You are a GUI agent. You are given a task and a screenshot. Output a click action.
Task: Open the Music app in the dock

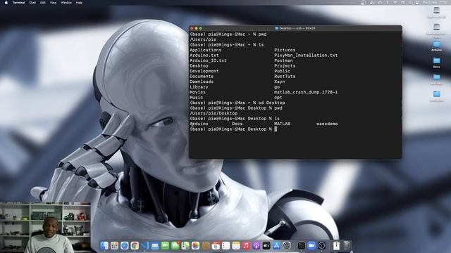point(246,245)
